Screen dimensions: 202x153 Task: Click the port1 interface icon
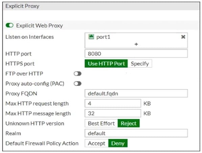(91, 37)
